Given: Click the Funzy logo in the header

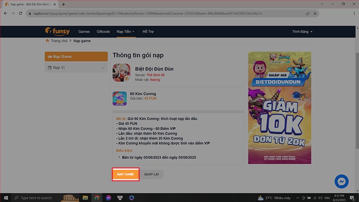Looking at the screenshot, I should (x=57, y=31).
